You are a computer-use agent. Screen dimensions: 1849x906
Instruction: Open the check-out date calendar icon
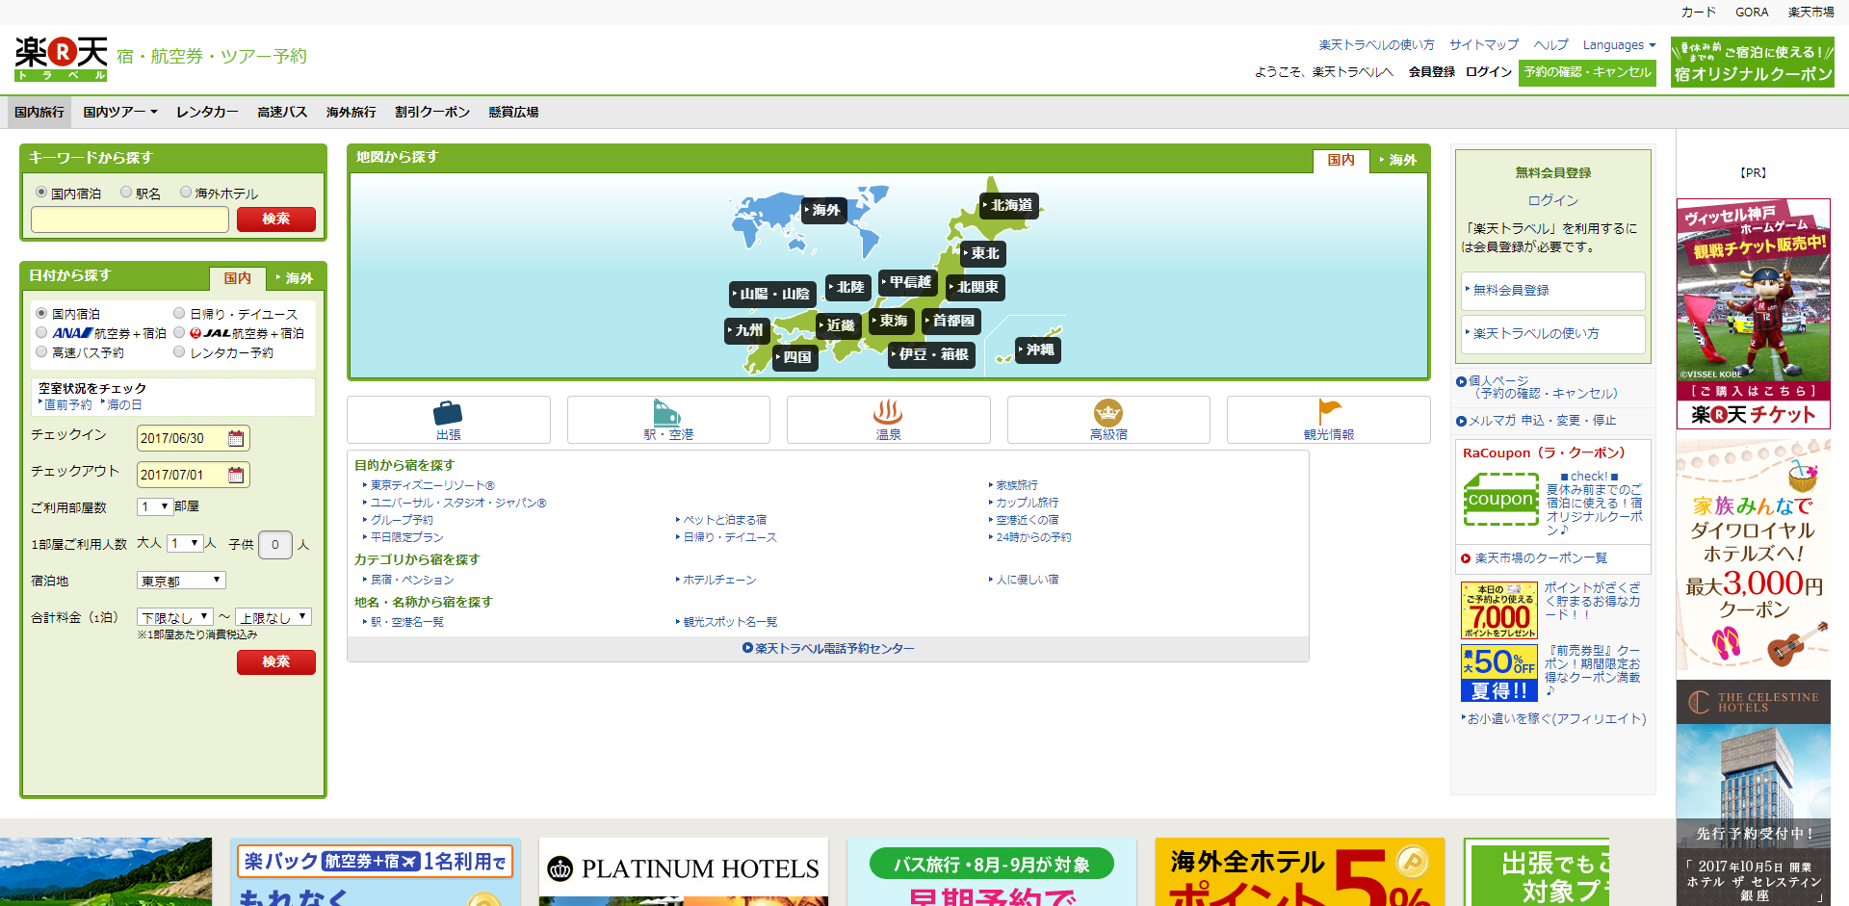click(x=237, y=474)
